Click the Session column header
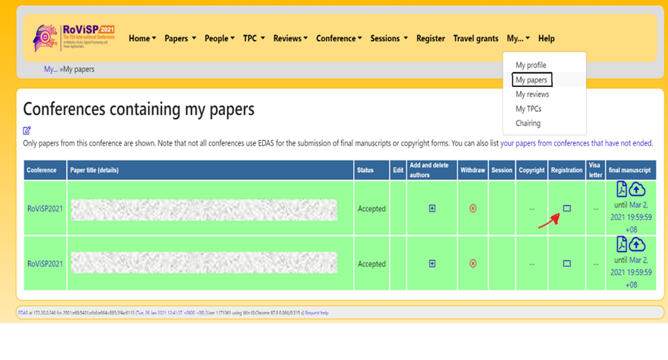The width and height of the screenshot is (668, 360). [x=502, y=170]
